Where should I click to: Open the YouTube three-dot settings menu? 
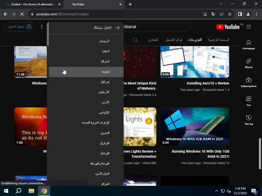point(42,27)
